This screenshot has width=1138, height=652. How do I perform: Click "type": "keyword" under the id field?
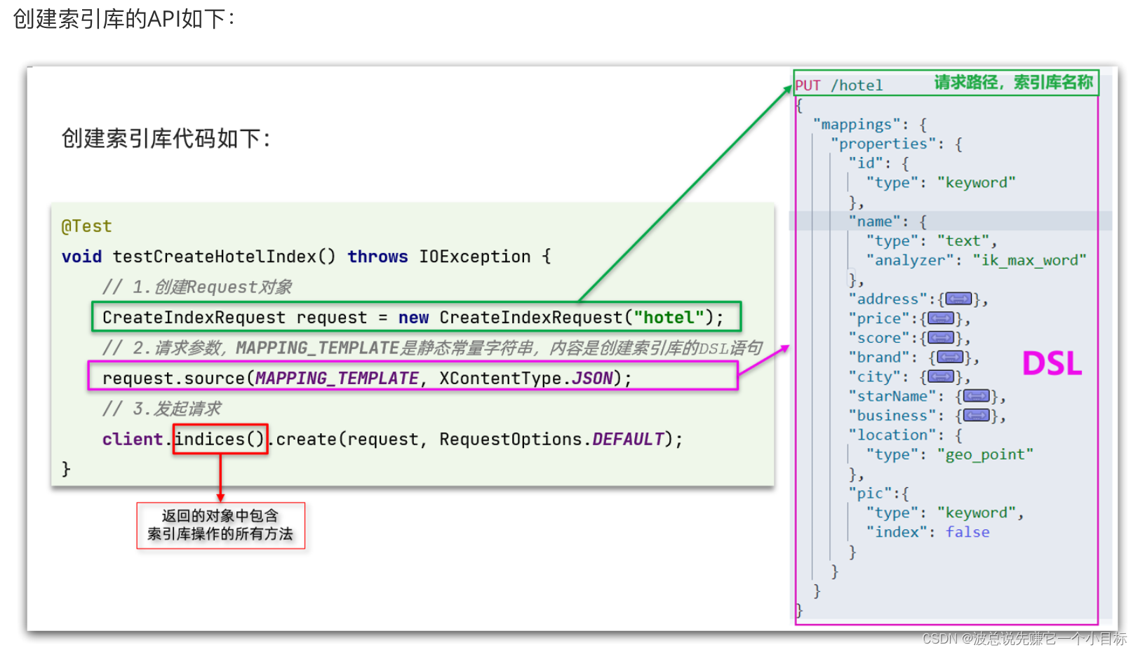pos(941,183)
